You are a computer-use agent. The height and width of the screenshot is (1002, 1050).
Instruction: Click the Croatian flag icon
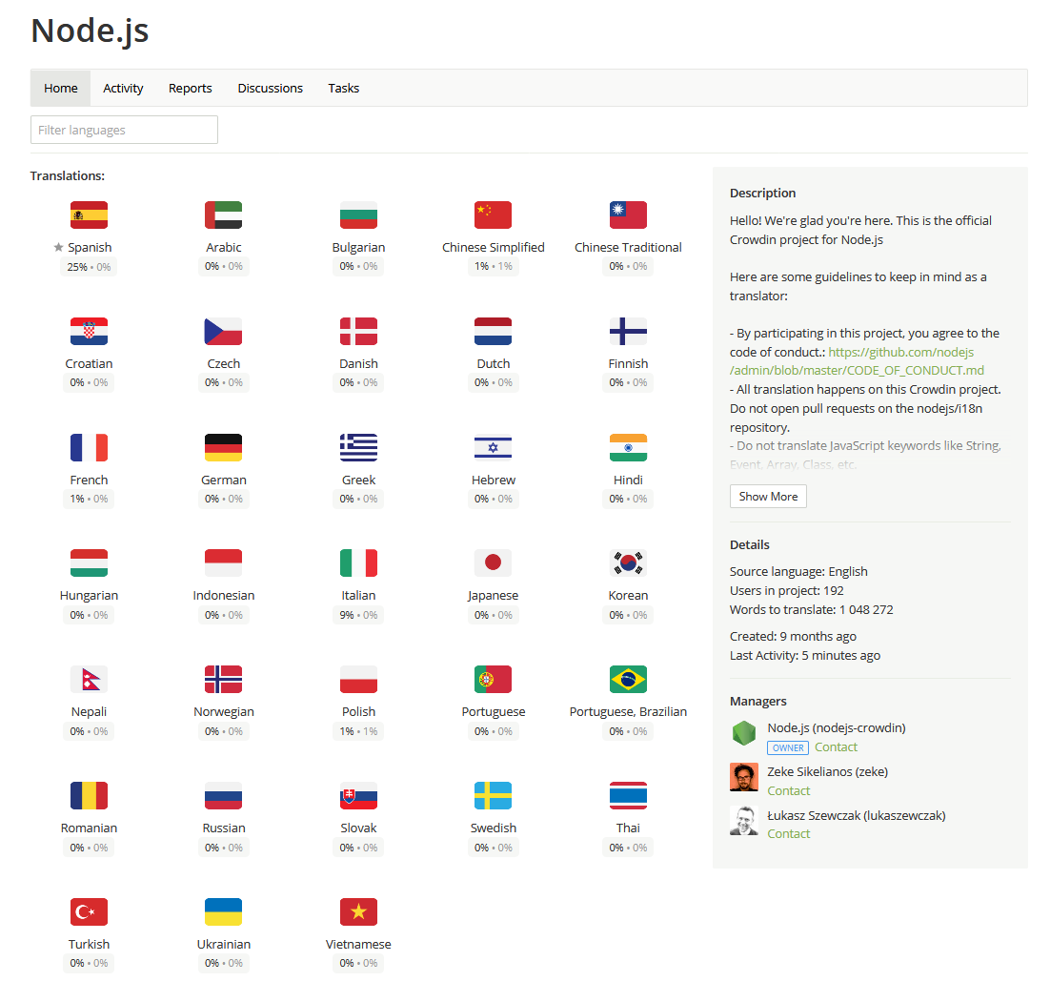pos(89,331)
